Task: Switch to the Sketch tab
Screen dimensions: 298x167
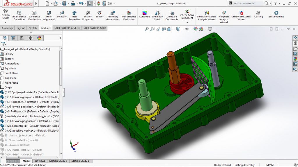Action: (x=33, y=28)
